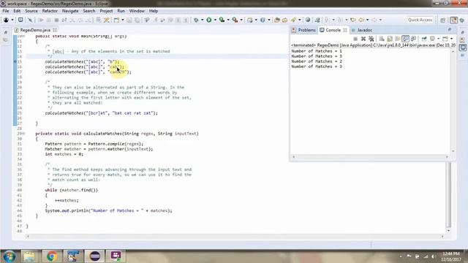The image size is (468, 263).
Task: Click the Last Edit Location icon
Action: tap(353, 20)
